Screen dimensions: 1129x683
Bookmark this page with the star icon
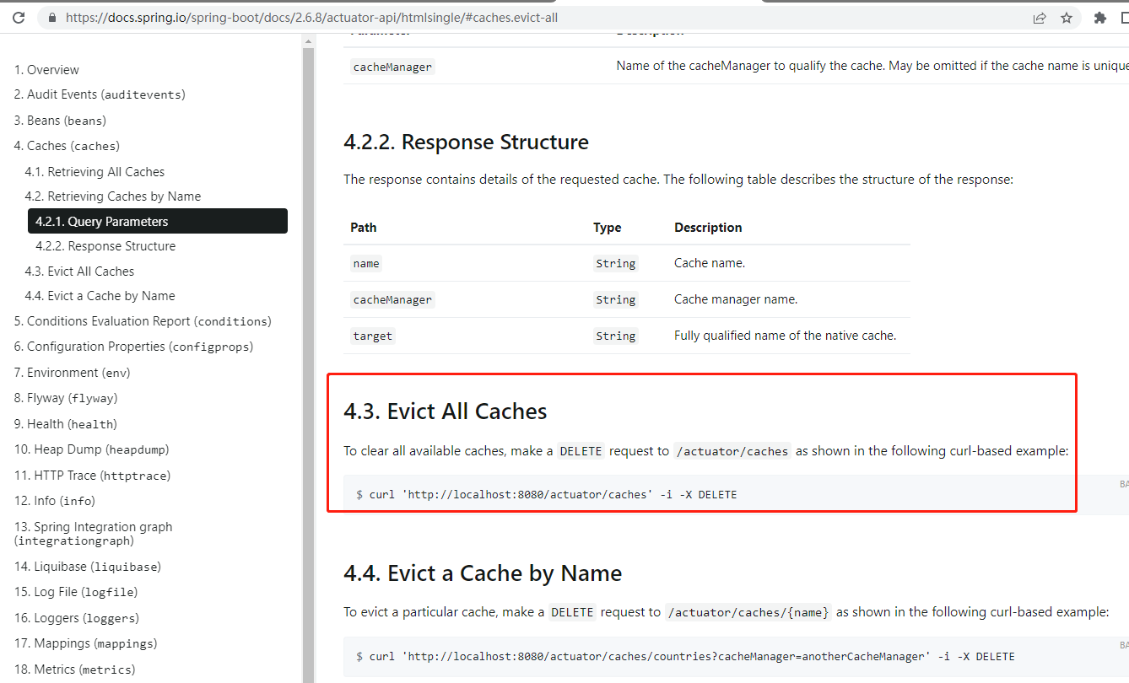click(1067, 17)
